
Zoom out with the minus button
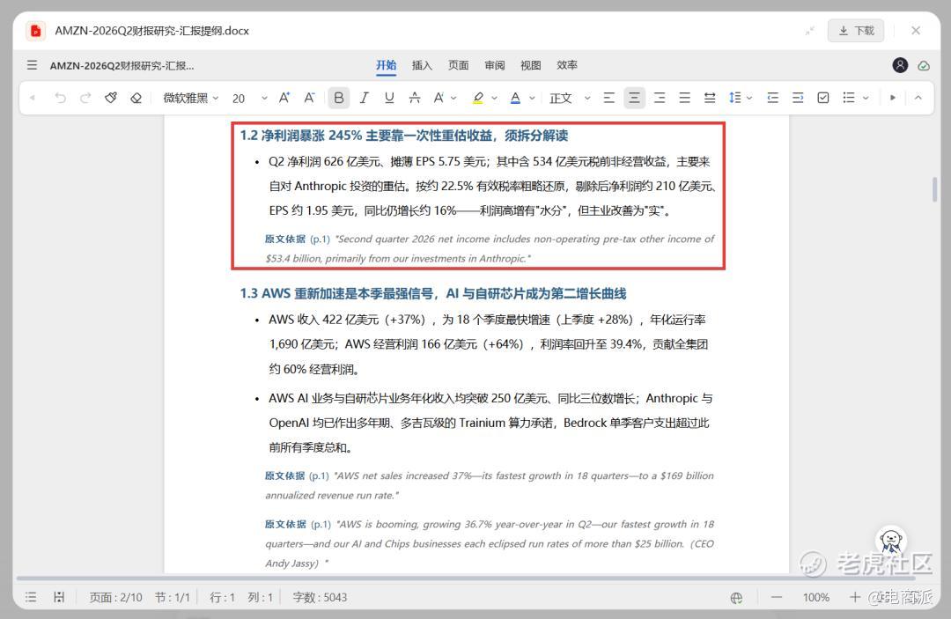(x=777, y=597)
